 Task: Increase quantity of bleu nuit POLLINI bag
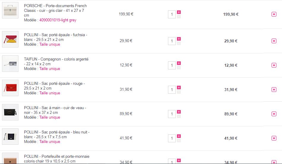click(179, 136)
